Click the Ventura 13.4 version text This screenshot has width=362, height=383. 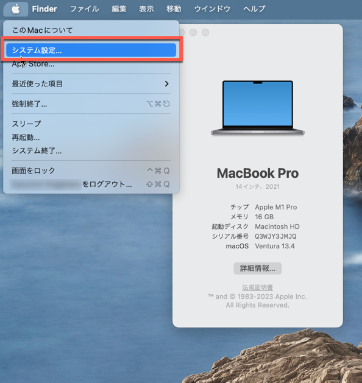point(275,246)
